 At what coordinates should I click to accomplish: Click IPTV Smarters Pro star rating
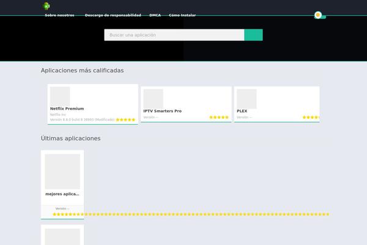coord(219,117)
